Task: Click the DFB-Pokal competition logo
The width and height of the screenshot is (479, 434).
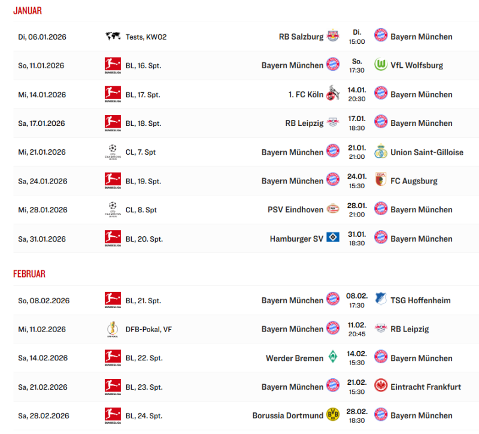Action: [x=113, y=329]
